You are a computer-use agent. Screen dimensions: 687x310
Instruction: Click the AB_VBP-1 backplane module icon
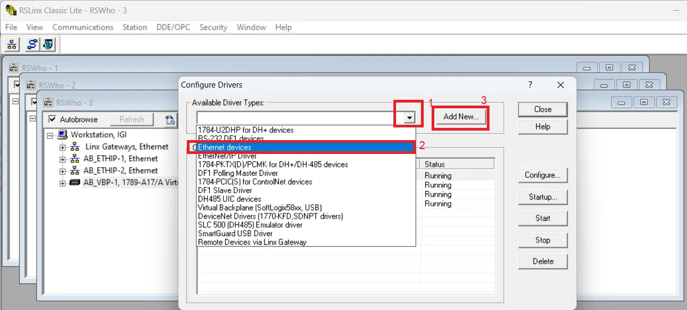point(75,183)
